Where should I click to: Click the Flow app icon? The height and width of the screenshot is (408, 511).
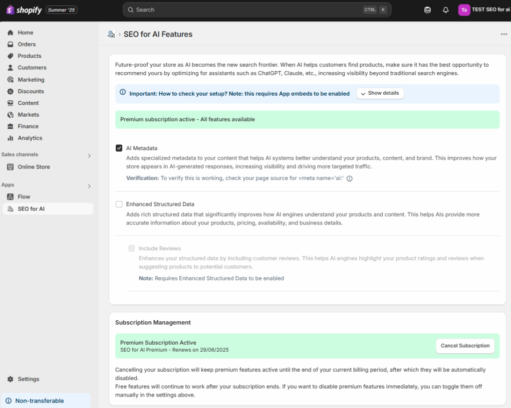[x=10, y=197]
